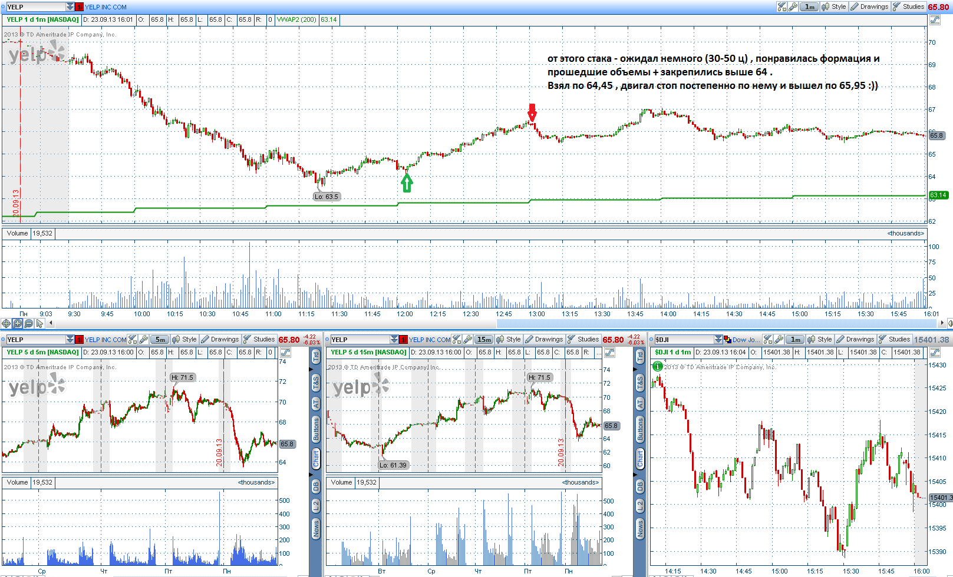The height and width of the screenshot is (577, 953).
Task: Open Style menu in the 15m chart
Action: [x=509, y=340]
